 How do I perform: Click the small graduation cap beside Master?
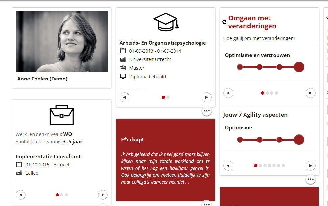123,68
